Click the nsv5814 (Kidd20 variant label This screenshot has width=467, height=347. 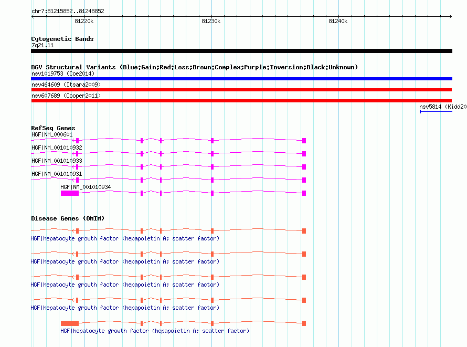pos(443,107)
